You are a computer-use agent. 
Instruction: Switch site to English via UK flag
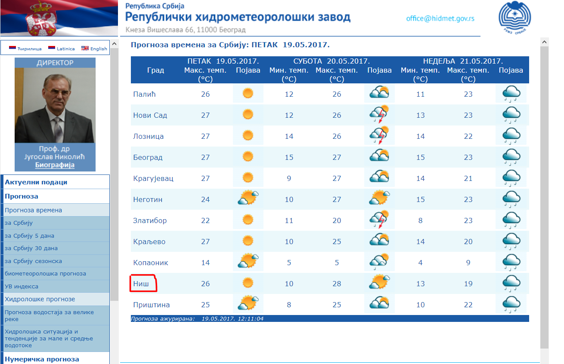[85, 48]
